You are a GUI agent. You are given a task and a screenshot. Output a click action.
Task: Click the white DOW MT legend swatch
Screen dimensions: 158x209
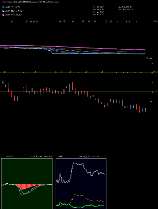[x=3, y=11]
